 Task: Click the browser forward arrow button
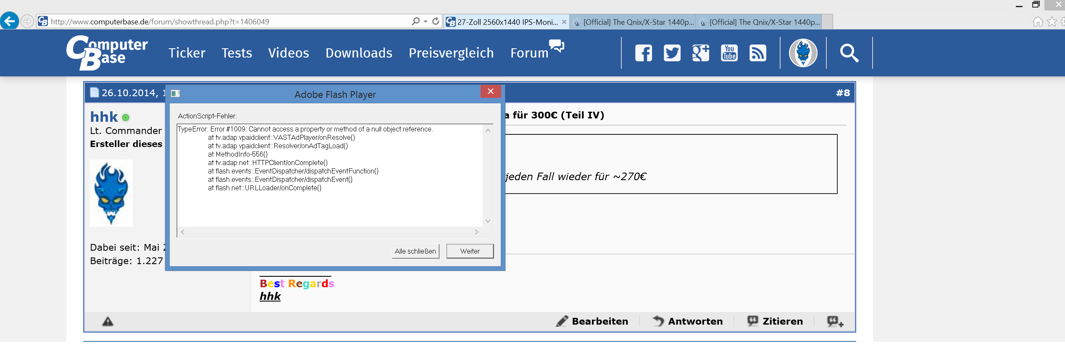point(27,21)
